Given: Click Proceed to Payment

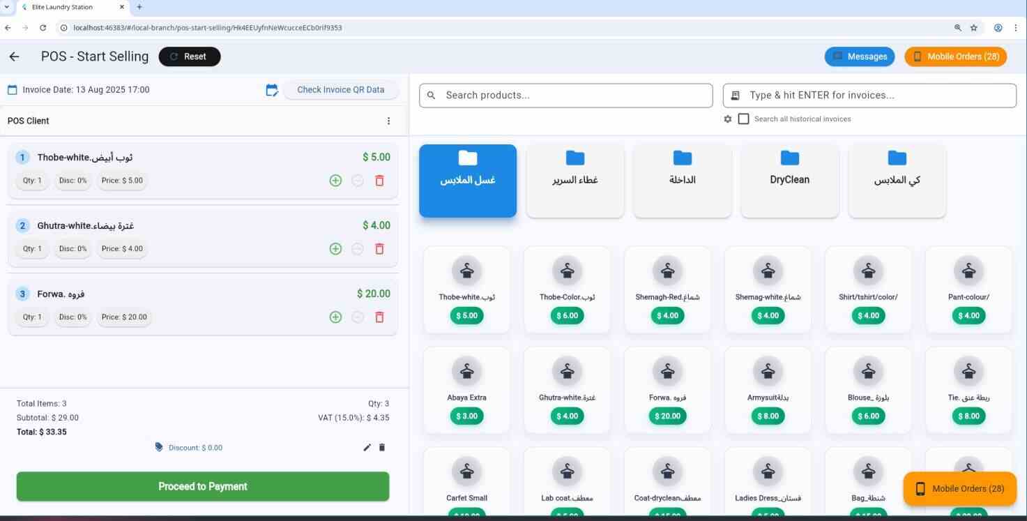Looking at the screenshot, I should [x=202, y=486].
